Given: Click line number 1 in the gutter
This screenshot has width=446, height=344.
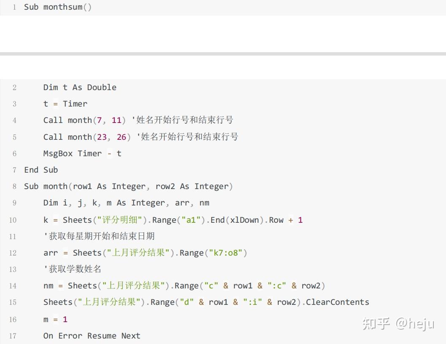Looking at the screenshot, I should point(14,7).
